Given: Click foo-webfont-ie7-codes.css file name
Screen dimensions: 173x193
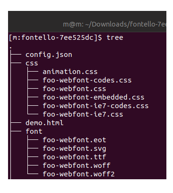Looking at the screenshot, I should [x=95, y=106].
